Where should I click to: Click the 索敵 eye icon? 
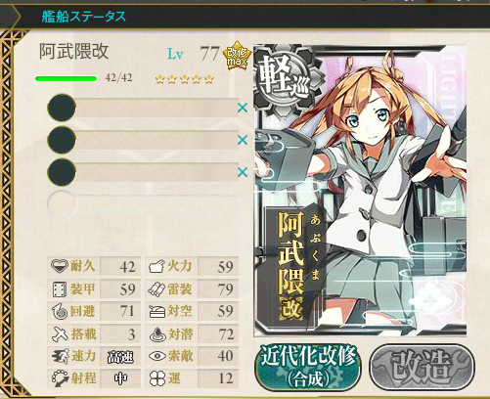(157, 356)
